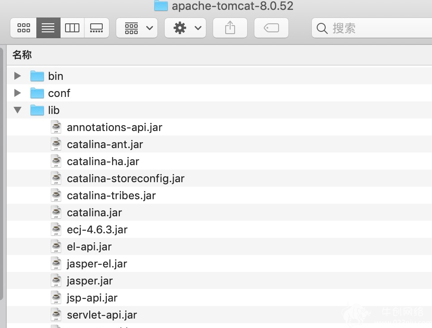The height and width of the screenshot is (328, 432).
Task: Click the servlet-api.jar file icon
Action: 56,315
